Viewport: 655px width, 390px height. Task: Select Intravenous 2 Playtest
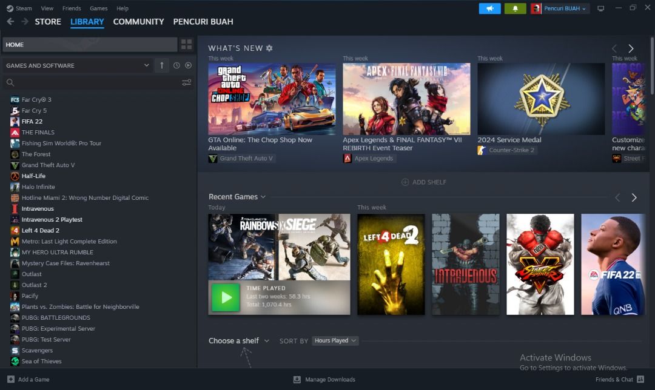click(52, 219)
